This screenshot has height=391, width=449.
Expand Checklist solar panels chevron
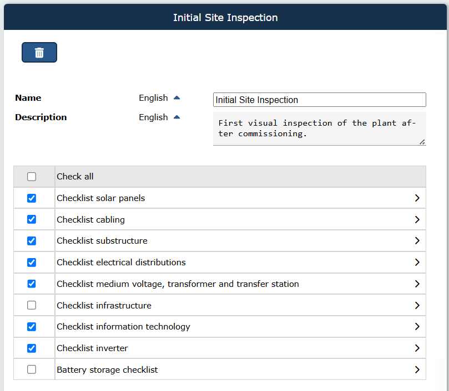click(x=417, y=198)
